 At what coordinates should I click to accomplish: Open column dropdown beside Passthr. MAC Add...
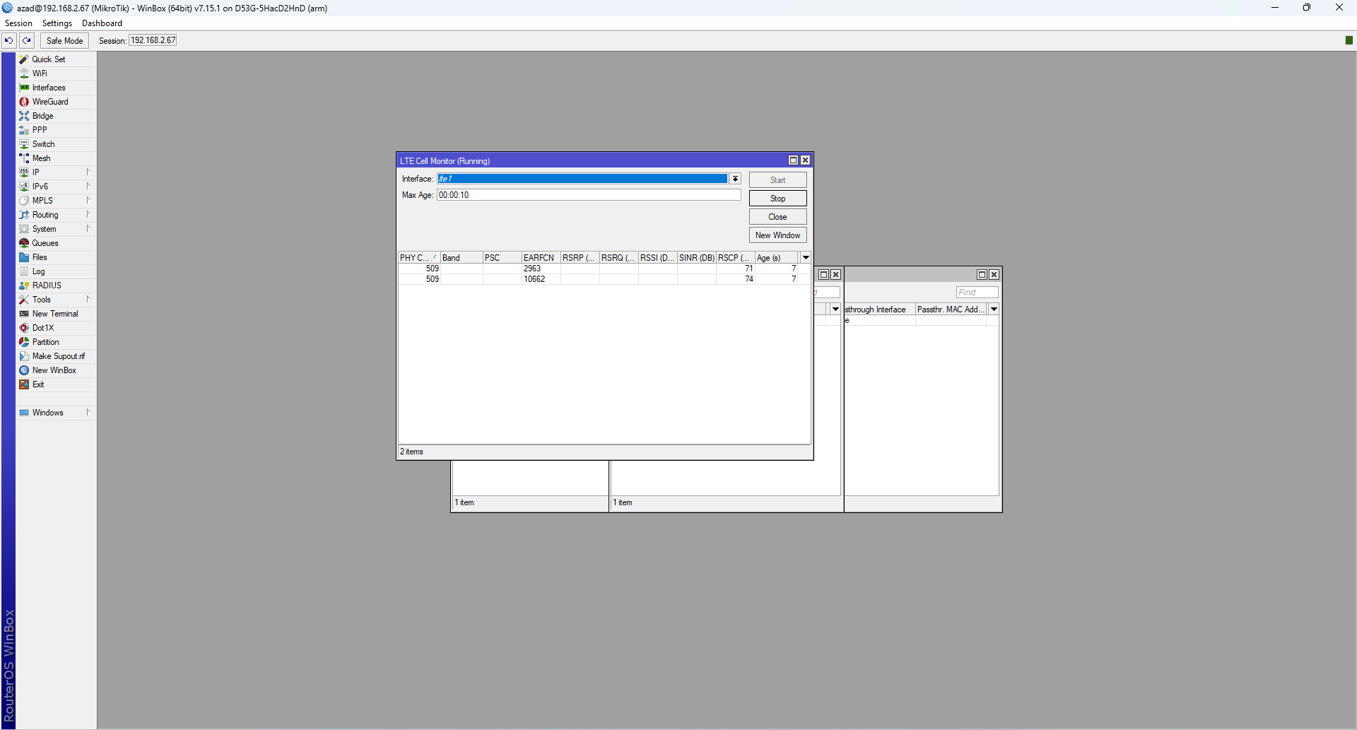click(994, 310)
